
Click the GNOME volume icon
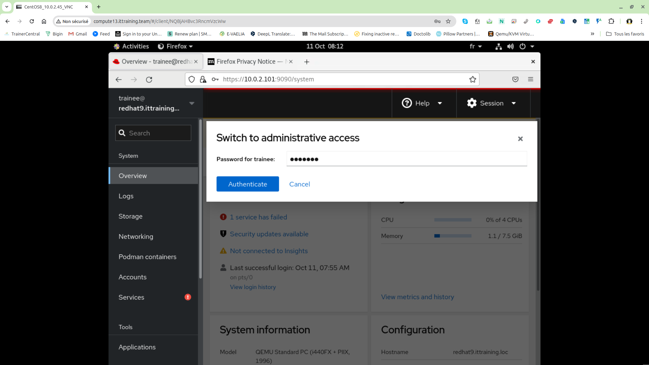(x=510, y=46)
